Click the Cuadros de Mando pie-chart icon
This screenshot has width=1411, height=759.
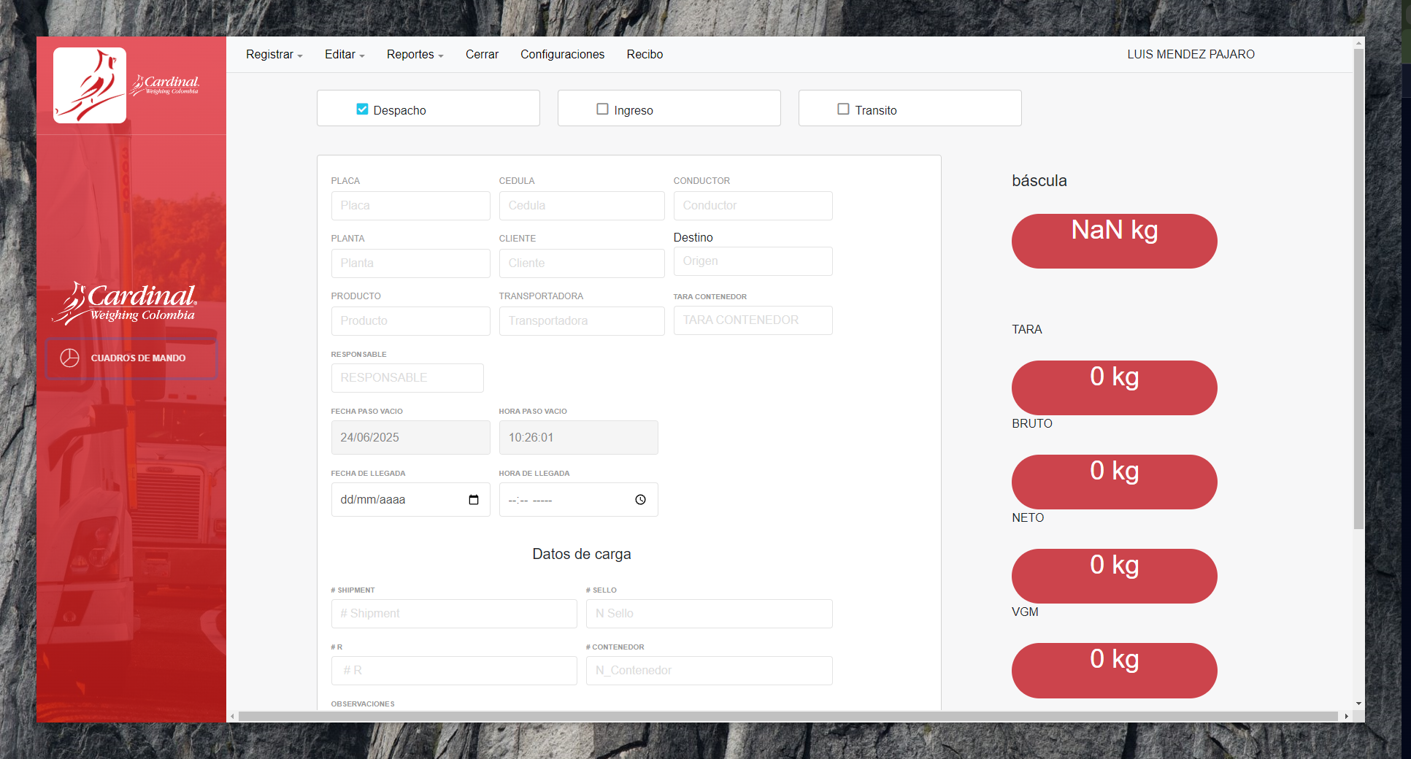click(69, 358)
